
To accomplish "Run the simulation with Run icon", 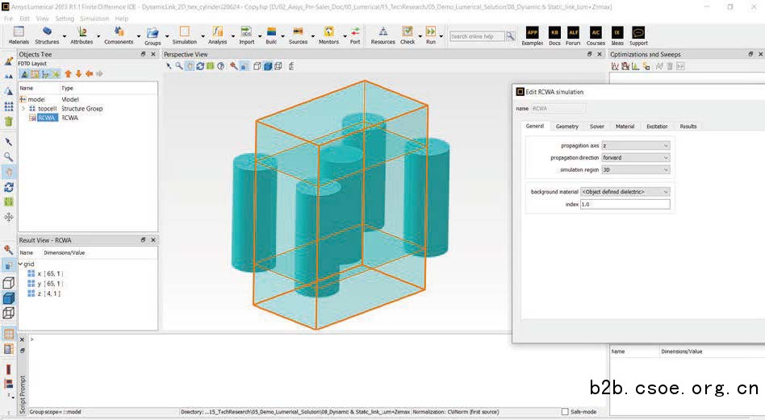I will tap(431, 32).
